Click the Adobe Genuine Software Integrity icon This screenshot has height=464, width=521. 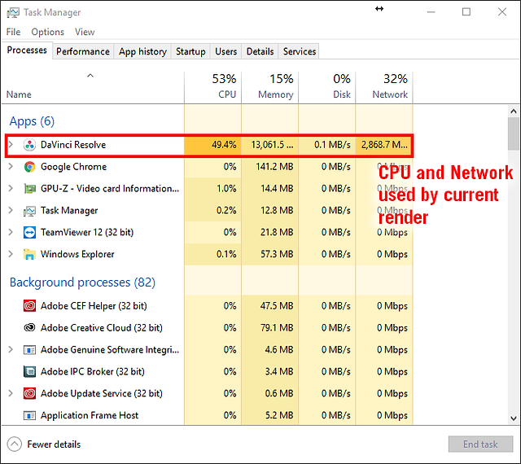click(29, 350)
